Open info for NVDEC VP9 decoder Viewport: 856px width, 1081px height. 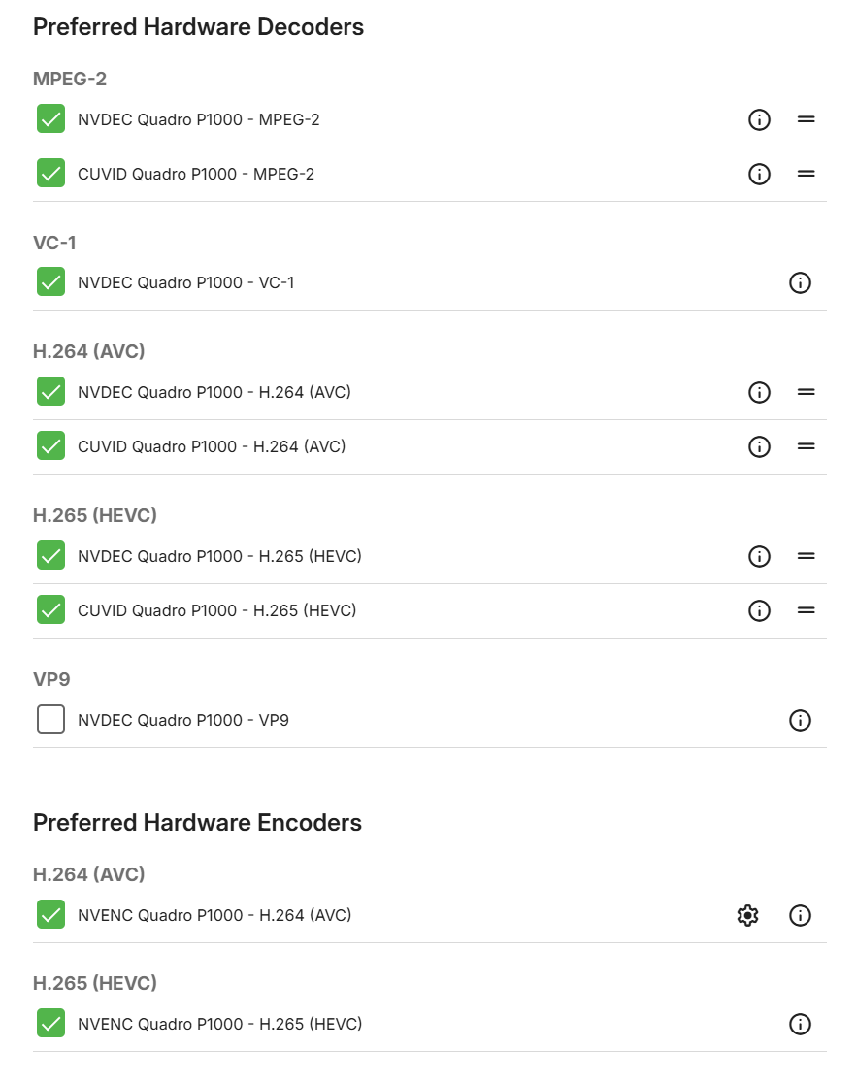pos(800,720)
